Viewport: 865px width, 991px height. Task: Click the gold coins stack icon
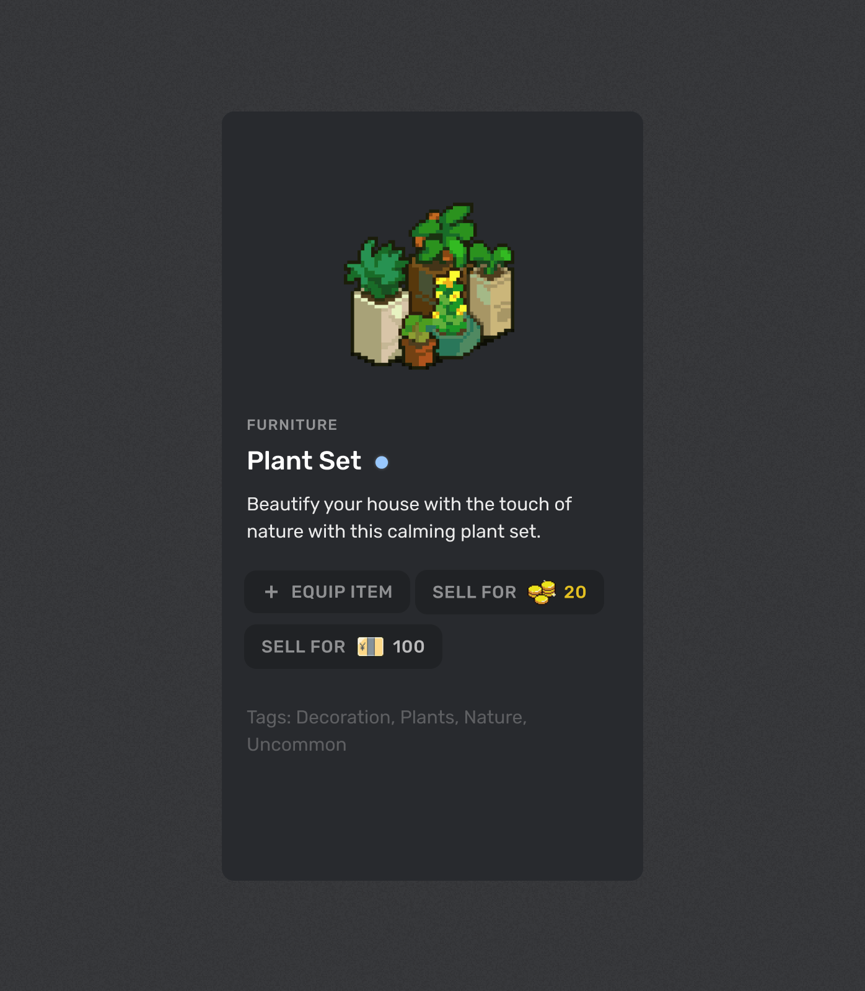tap(542, 592)
